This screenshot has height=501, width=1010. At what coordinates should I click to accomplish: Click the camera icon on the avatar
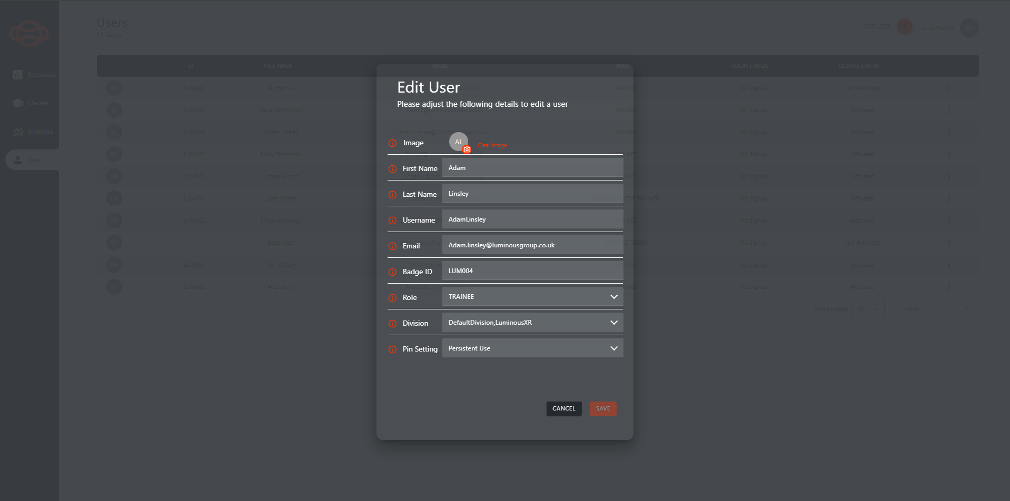coord(467,149)
